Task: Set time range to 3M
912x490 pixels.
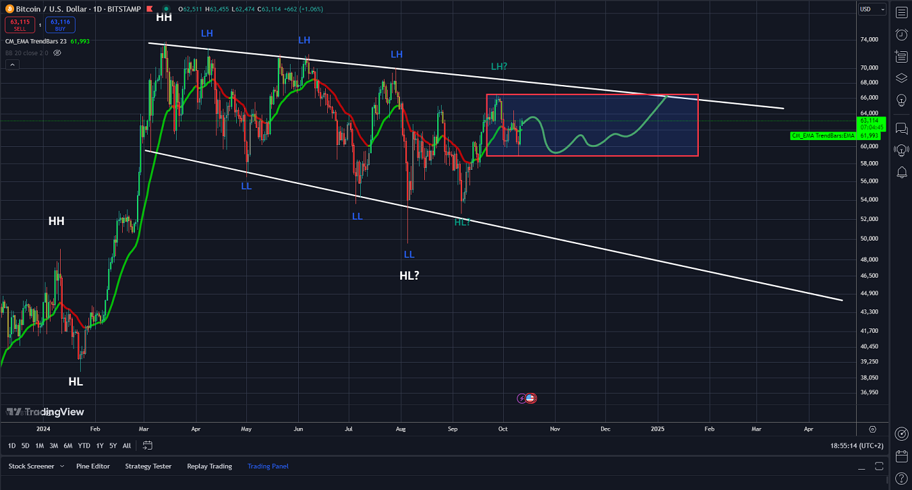Action: (x=53, y=446)
